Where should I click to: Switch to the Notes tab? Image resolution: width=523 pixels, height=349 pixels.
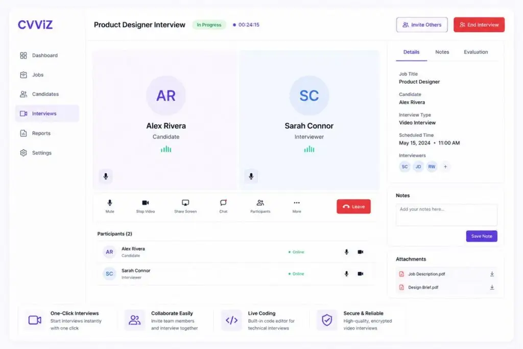pos(442,52)
